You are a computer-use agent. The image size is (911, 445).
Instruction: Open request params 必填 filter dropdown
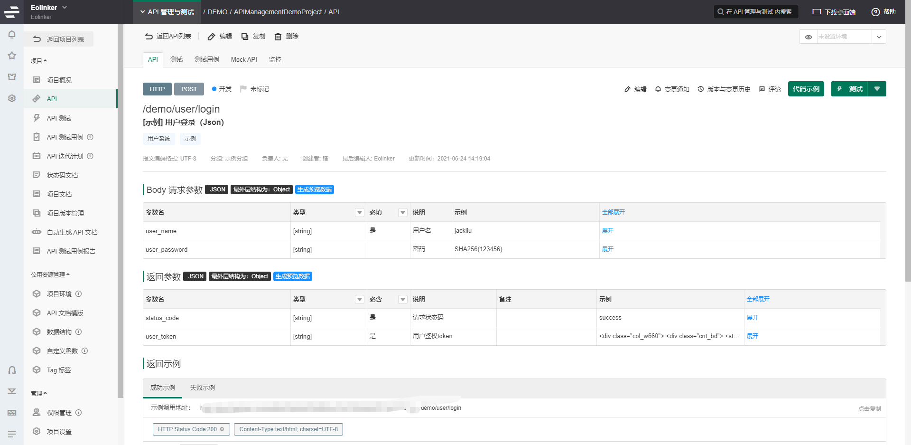[x=403, y=212]
